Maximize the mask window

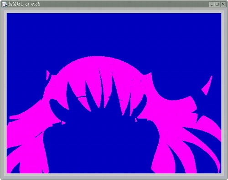pos(217,5)
